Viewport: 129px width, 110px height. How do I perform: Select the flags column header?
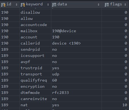coord(115,5)
